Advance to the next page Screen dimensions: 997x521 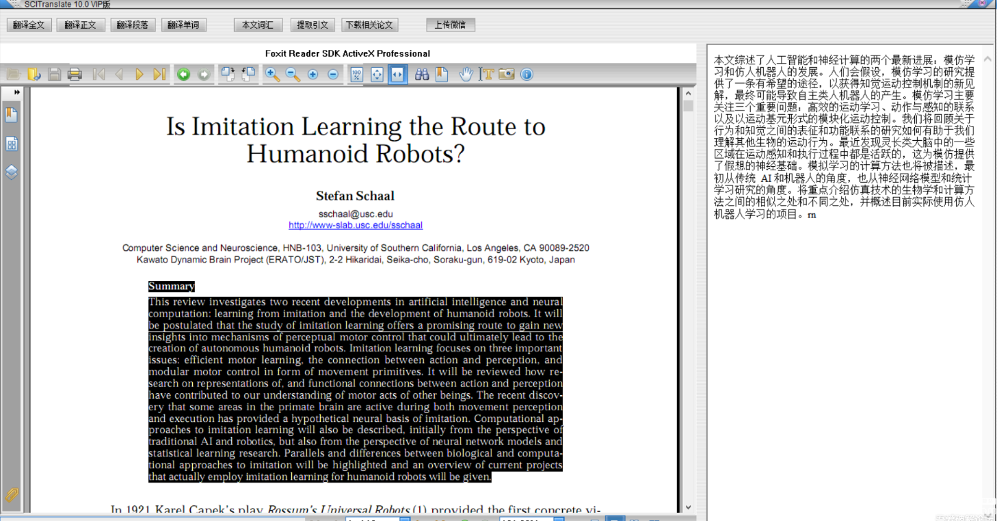[x=139, y=75]
